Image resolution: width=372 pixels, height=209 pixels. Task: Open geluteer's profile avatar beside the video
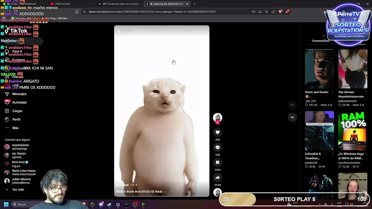217,117
